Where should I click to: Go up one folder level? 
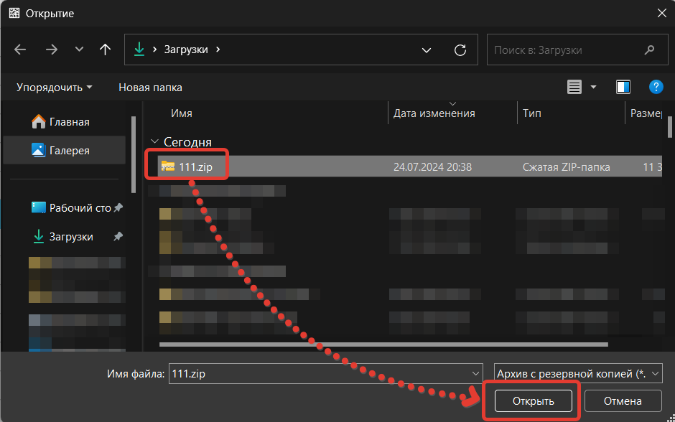coord(106,50)
